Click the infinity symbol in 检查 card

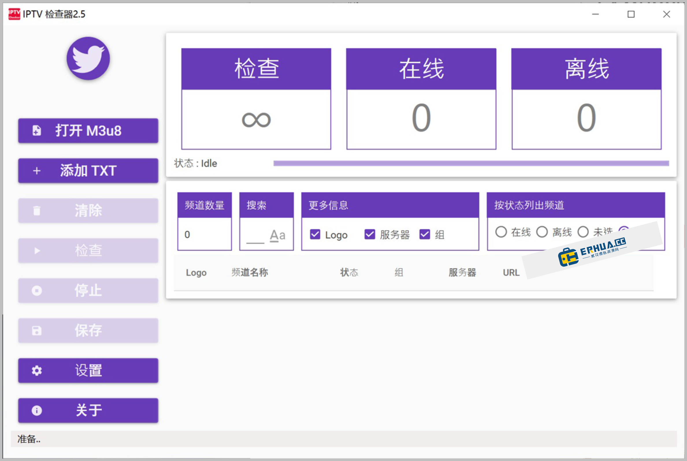tap(256, 120)
